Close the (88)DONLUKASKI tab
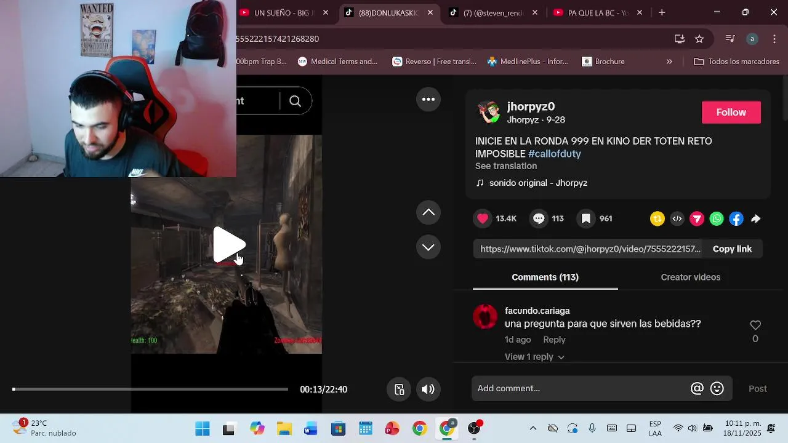This screenshot has height=443, width=788. 430,12
